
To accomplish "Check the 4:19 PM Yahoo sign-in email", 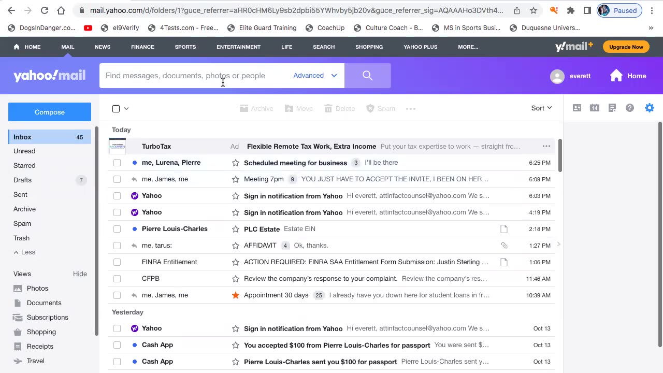I will click(x=117, y=212).
